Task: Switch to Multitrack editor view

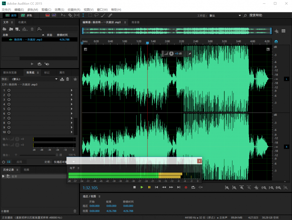Action: (x=26, y=15)
